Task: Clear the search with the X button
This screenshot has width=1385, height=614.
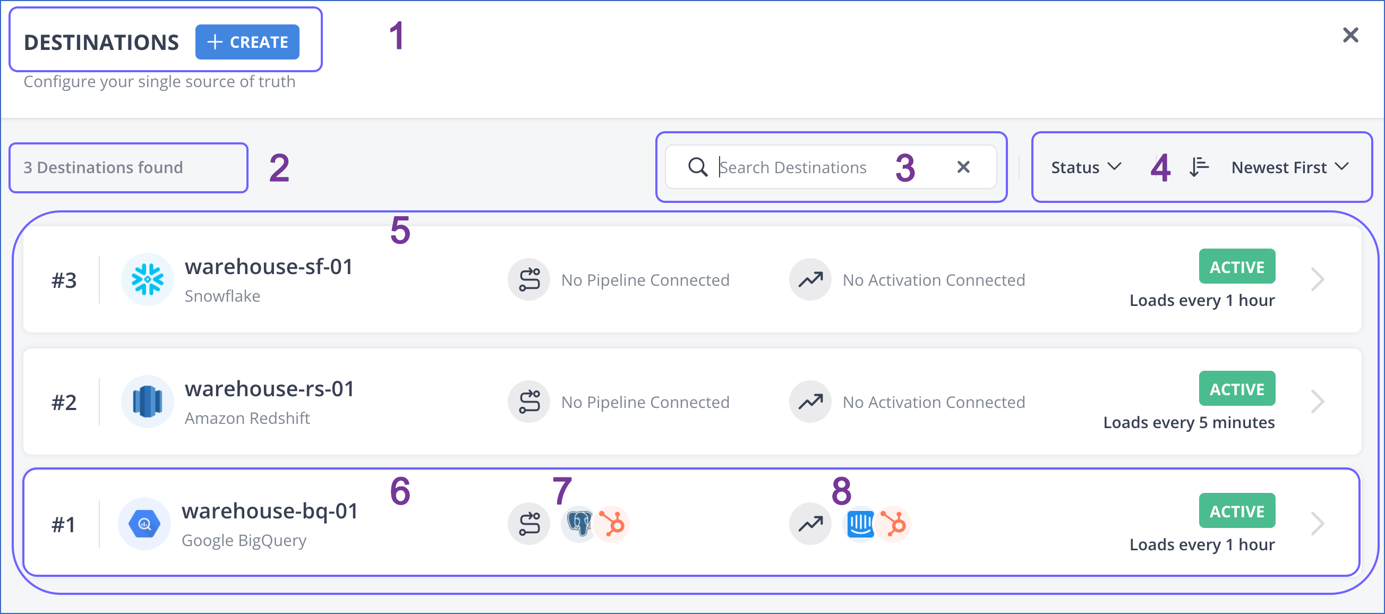Action: 963,167
